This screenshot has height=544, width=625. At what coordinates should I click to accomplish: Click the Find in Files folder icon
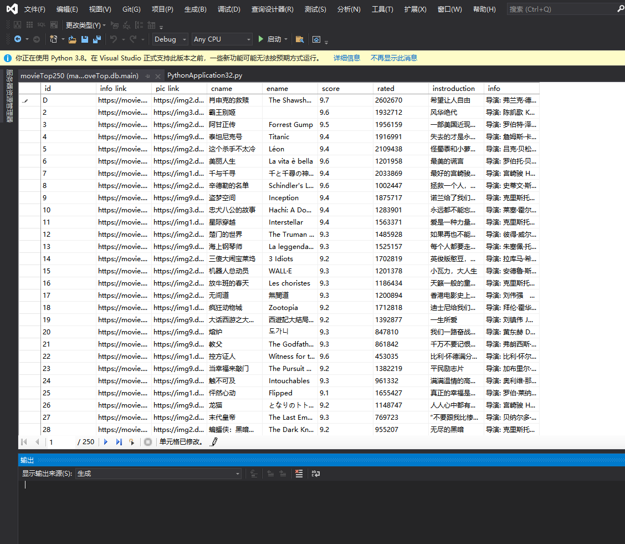pos(300,39)
